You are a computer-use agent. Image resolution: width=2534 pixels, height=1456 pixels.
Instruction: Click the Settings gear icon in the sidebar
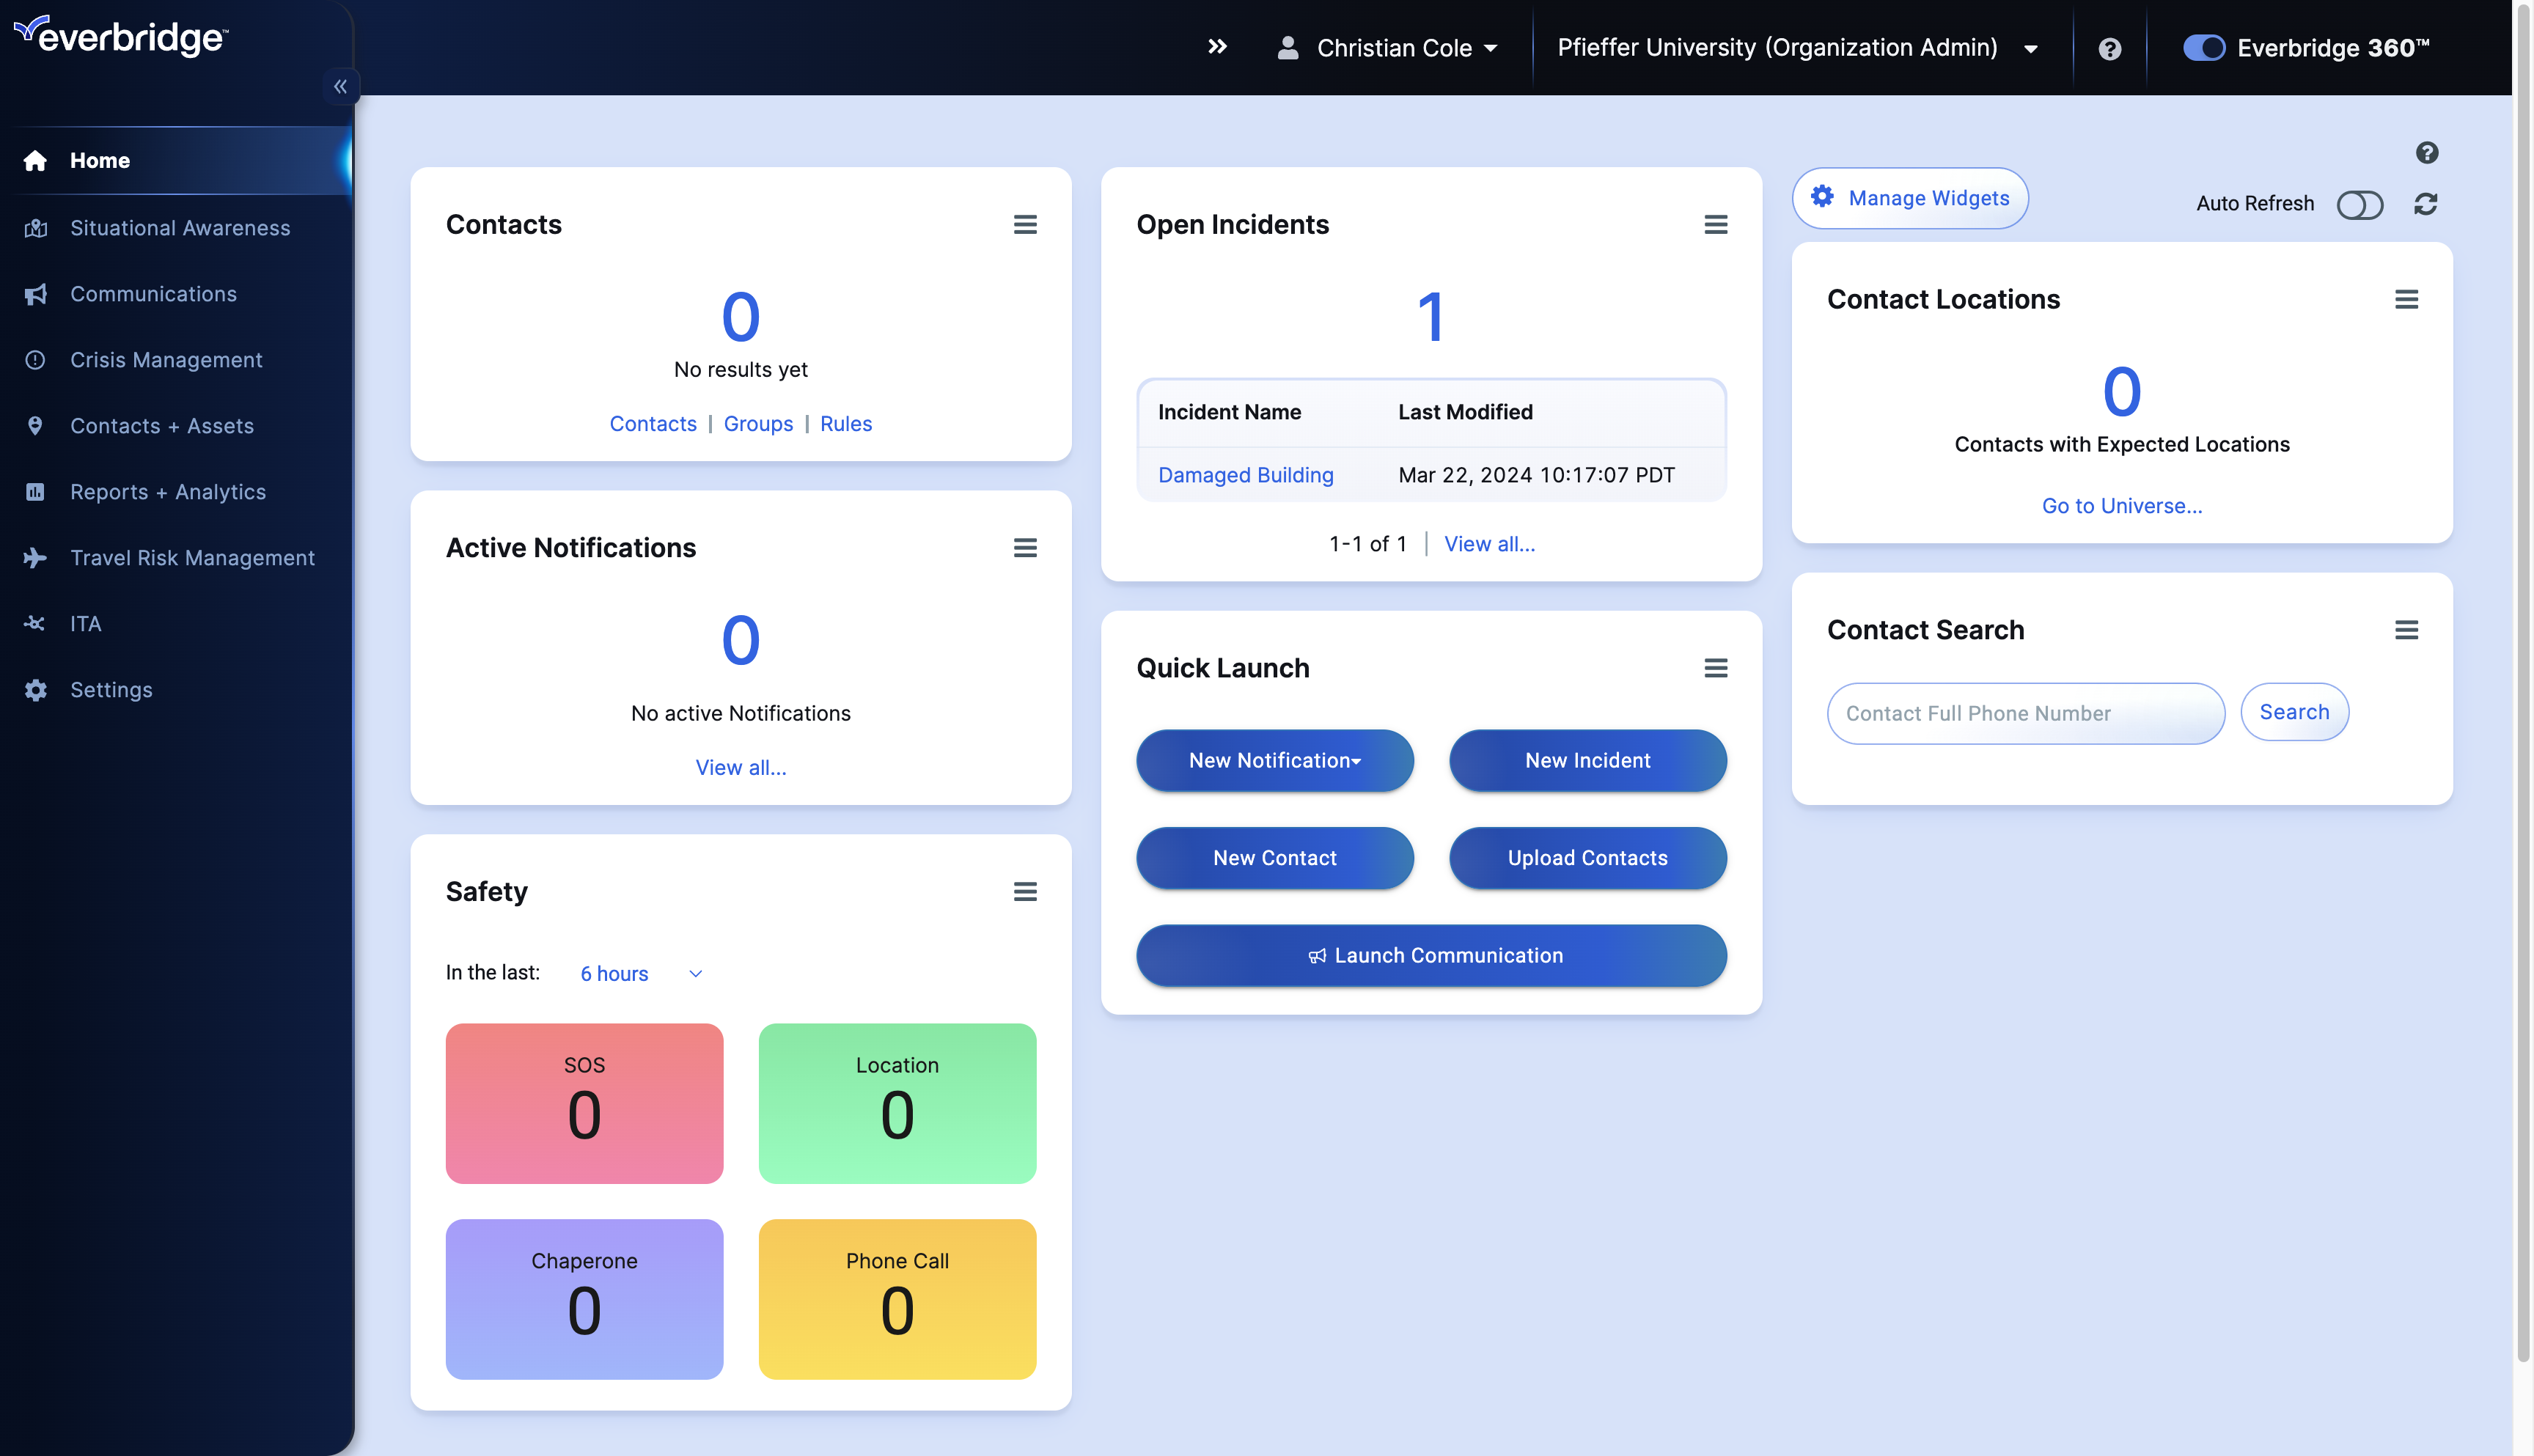(x=36, y=690)
